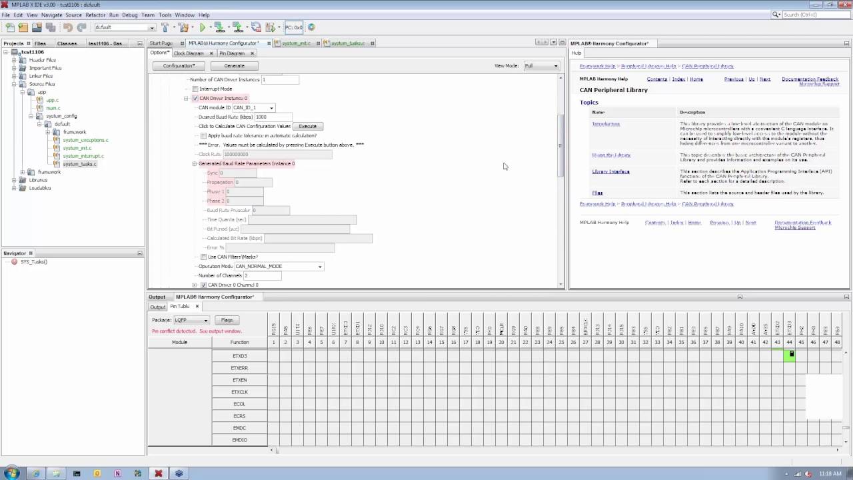This screenshot has height=480, width=853.
Task: Click the Flags button in Pin Table
Action: click(x=227, y=320)
